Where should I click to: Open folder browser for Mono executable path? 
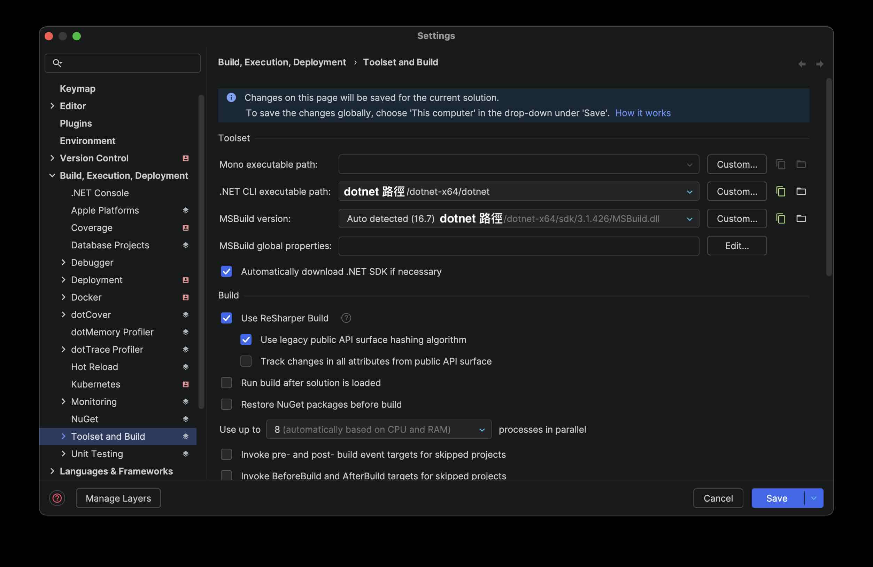coord(801,164)
